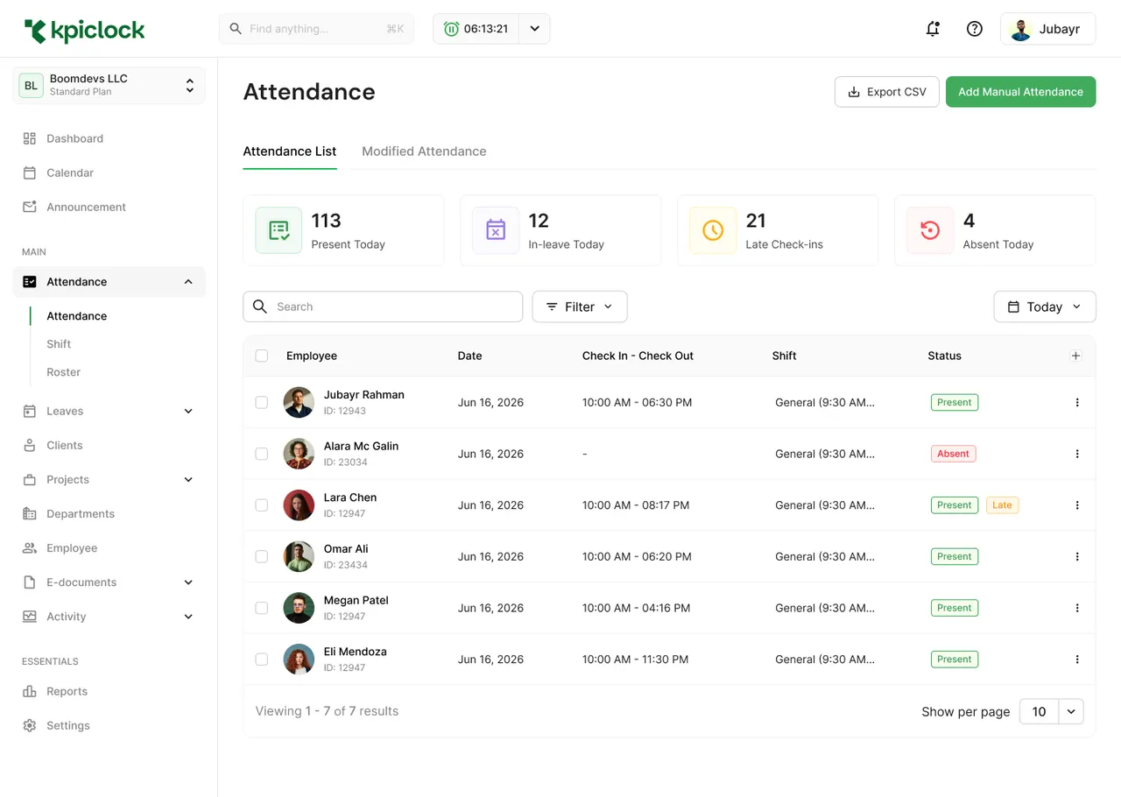The image size is (1121, 797).
Task: Open the Show per page dropdown
Action: (1052, 712)
